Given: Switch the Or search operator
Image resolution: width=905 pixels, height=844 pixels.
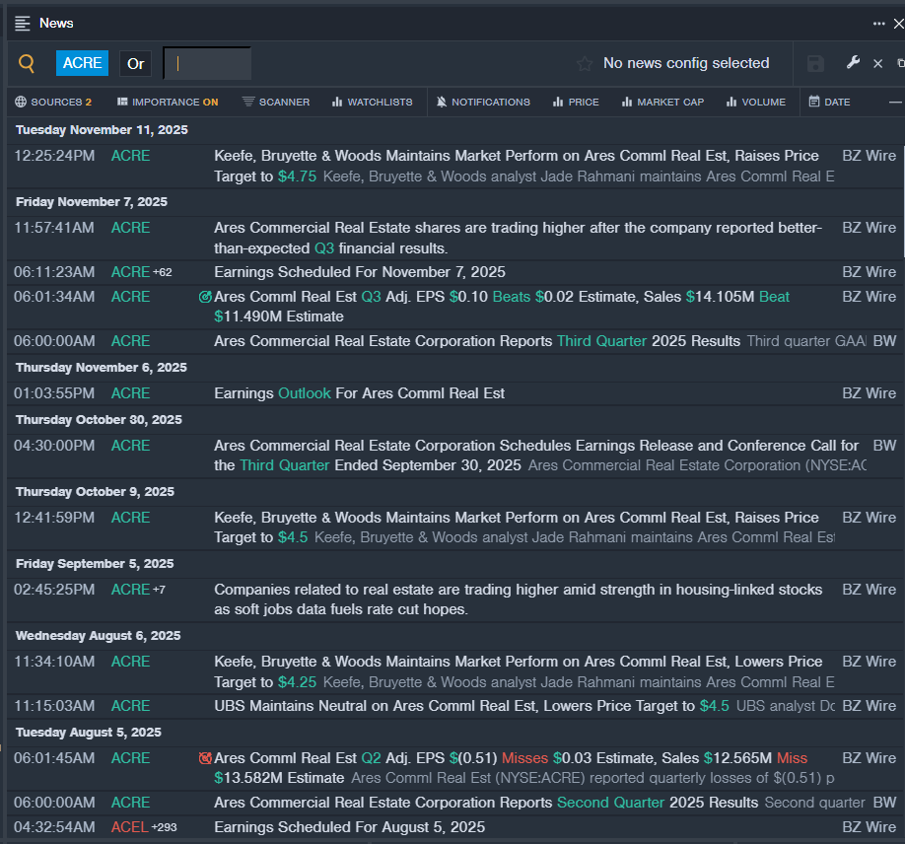Looking at the screenshot, I should tap(136, 63).
